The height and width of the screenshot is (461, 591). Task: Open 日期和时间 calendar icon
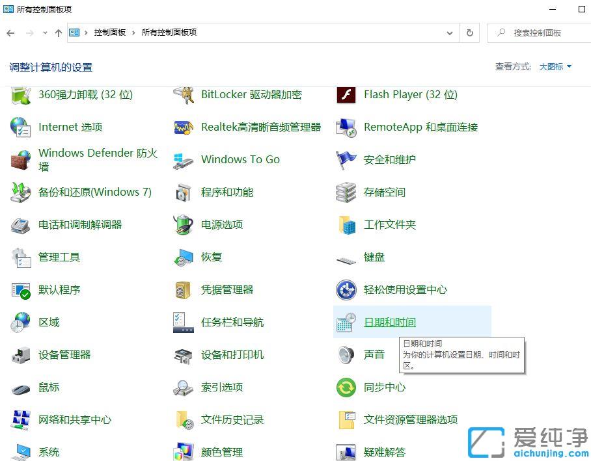pyautogui.click(x=346, y=323)
